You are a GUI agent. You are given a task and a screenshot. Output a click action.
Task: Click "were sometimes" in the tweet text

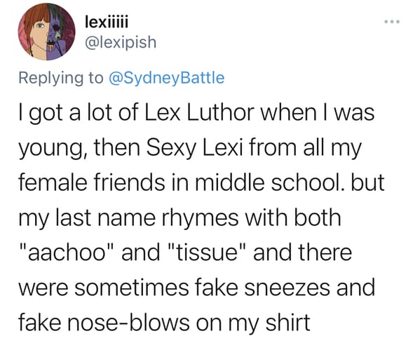pyautogui.click(x=103, y=288)
